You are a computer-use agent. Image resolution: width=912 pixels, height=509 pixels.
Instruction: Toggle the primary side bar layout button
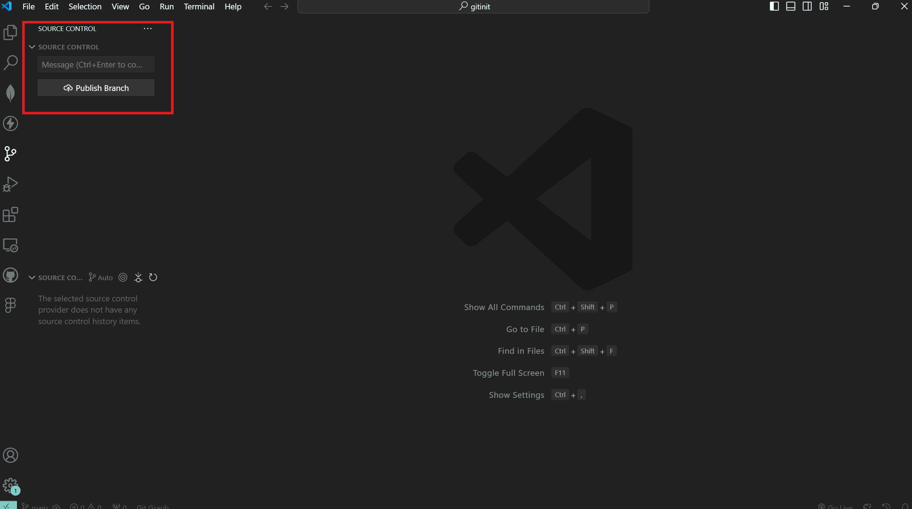coord(774,6)
